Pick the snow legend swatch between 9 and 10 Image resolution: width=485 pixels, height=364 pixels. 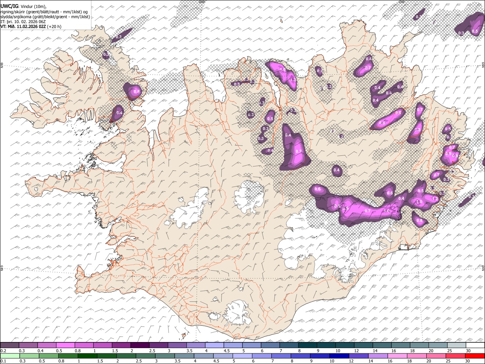coord(326,345)
